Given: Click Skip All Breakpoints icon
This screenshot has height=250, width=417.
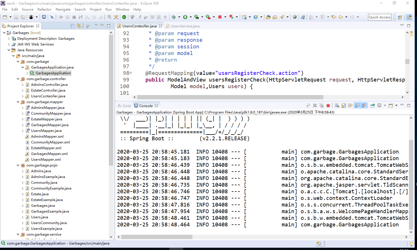Looking at the screenshot, I should pyautogui.click(x=52, y=17).
